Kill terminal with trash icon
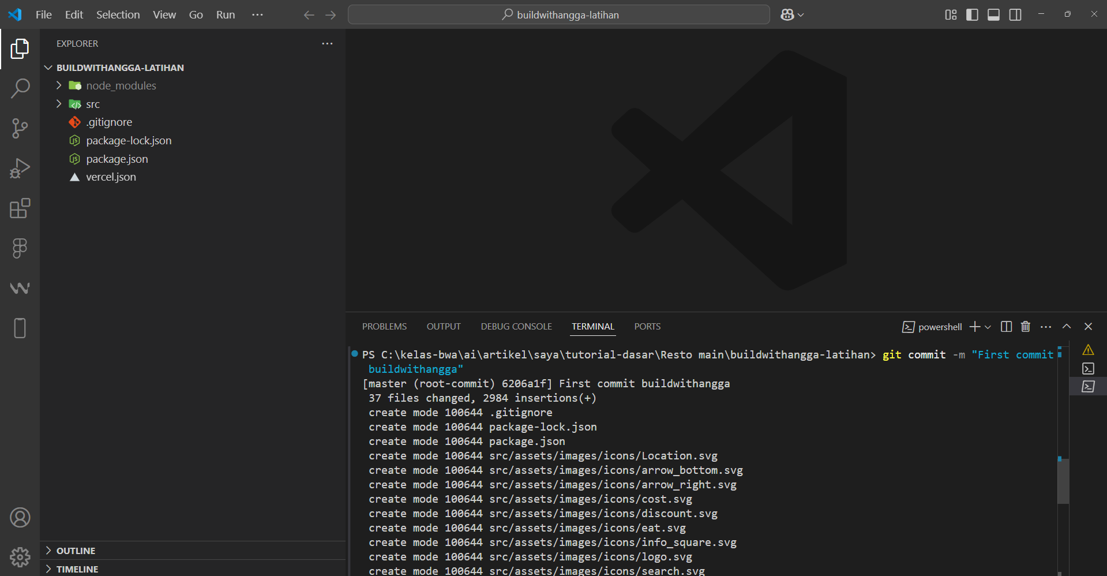This screenshot has height=576, width=1107. pos(1026,327)
